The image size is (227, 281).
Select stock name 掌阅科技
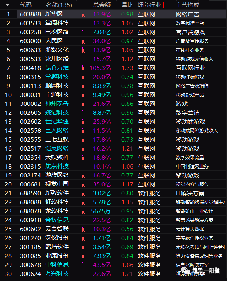coord(57,23)
